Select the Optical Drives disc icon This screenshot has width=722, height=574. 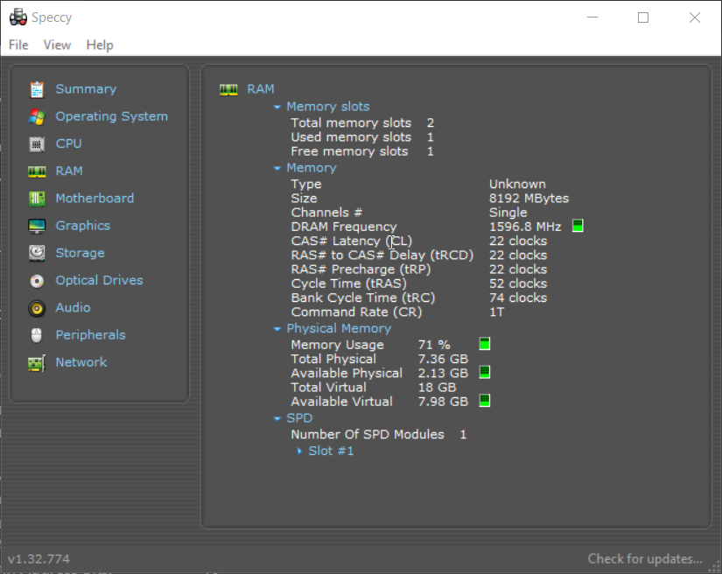(37, 281)
